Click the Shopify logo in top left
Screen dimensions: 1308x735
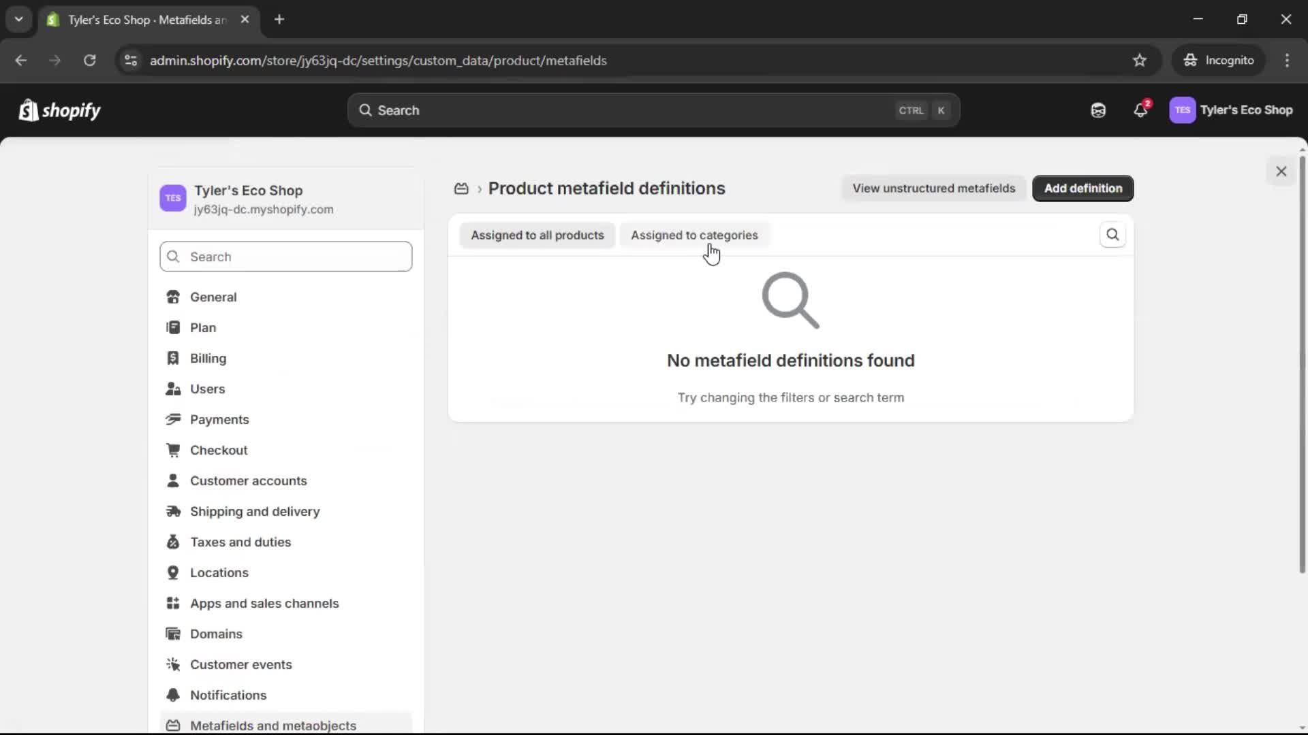click(x=59, y=110)
